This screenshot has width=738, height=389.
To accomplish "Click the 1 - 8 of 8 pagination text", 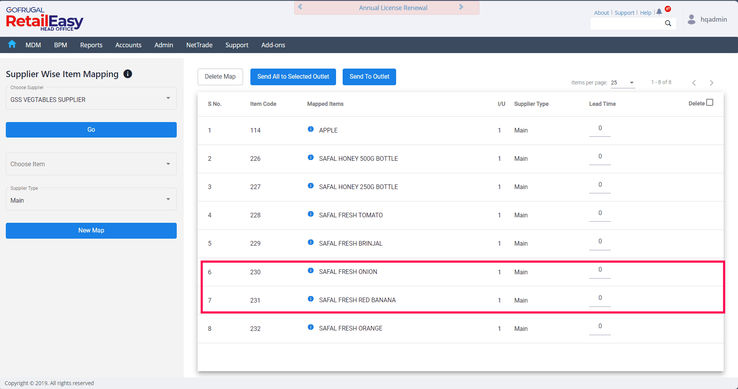I will pyautogui.click(x=661, y=82).
